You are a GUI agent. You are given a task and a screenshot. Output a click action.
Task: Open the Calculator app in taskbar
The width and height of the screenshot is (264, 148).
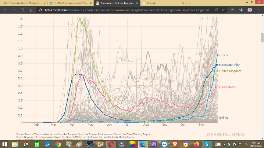tap(36, 144)
